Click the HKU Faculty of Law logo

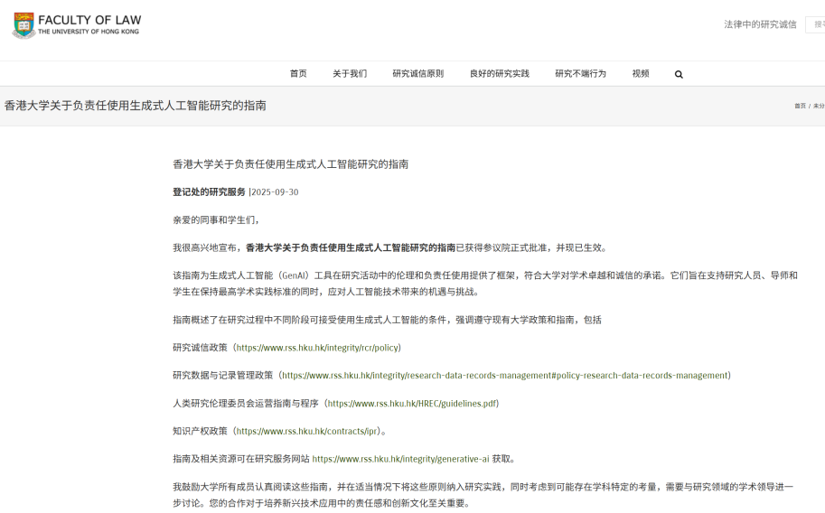(x=77, y=25)
